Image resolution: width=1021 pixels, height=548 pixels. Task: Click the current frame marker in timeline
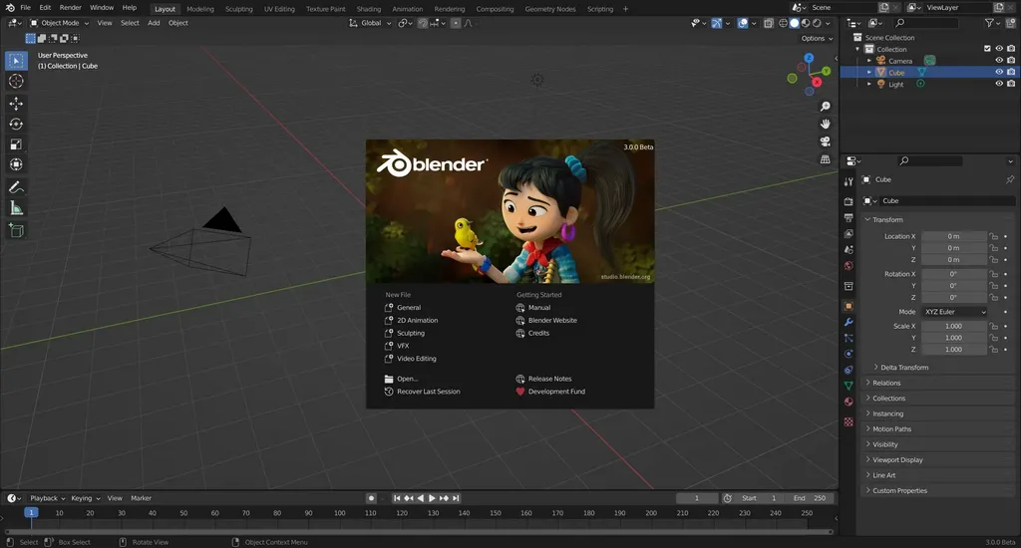(x=31, y=513)
